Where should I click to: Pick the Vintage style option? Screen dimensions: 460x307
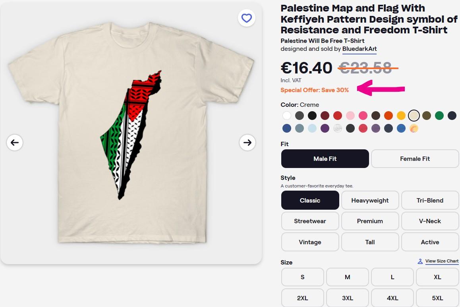(310, 242)
